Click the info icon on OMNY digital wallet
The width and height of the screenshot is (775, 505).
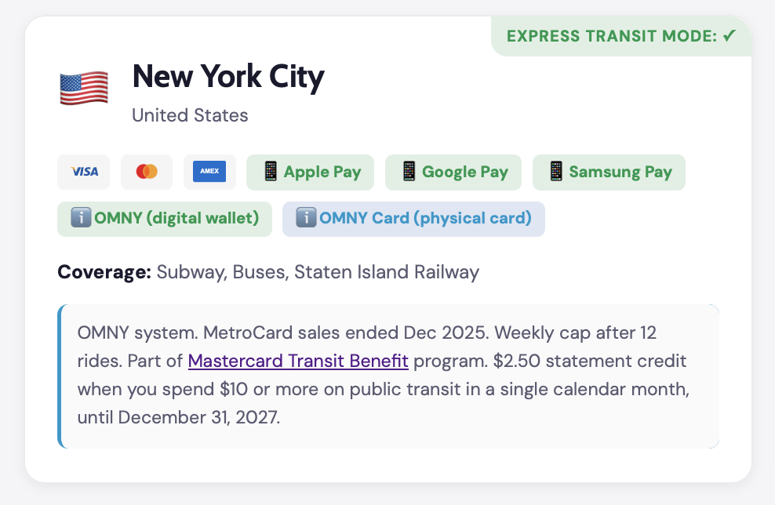(81, 218)
